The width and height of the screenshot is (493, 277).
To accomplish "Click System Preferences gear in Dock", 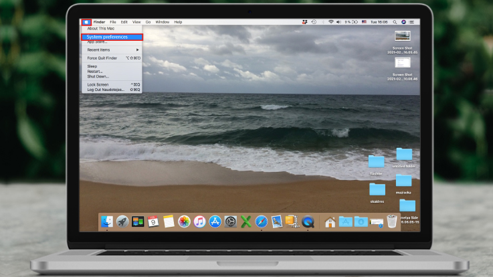I will click(x=230, y=221).
